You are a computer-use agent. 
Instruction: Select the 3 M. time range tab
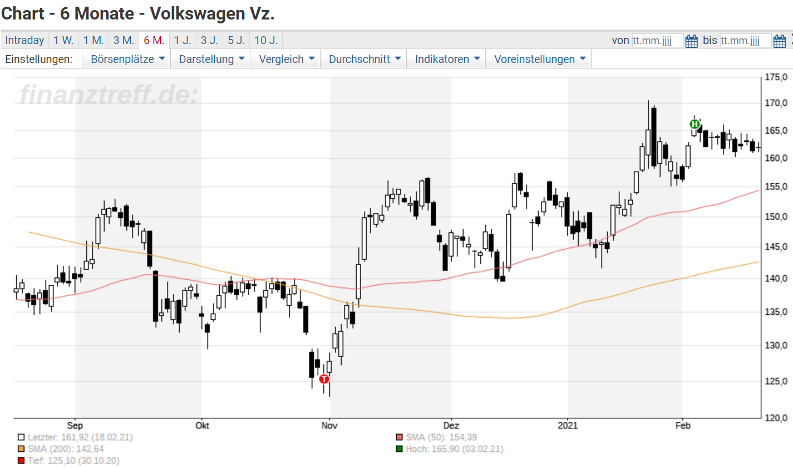tap(124, 40)
